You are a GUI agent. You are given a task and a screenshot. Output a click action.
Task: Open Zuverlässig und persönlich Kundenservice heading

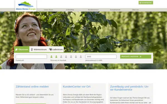click(129, 88)
